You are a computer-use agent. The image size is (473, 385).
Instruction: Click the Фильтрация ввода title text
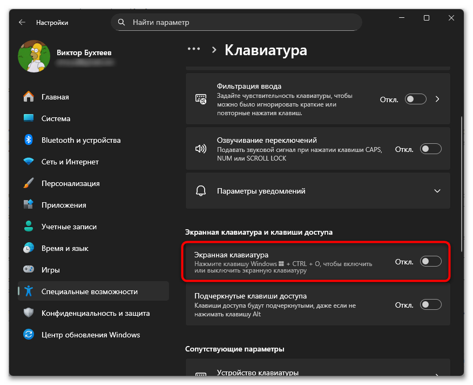249,86
